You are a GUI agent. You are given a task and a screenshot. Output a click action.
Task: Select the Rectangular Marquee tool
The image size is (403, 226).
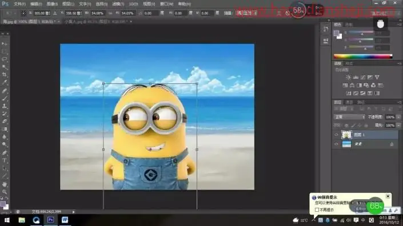pos(5,51)
